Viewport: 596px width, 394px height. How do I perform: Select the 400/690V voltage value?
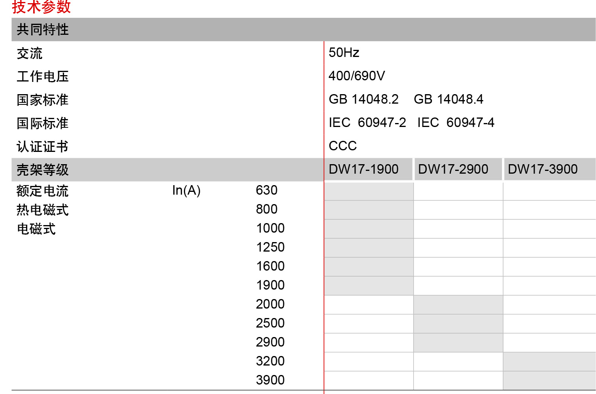(x=356, y=76)
